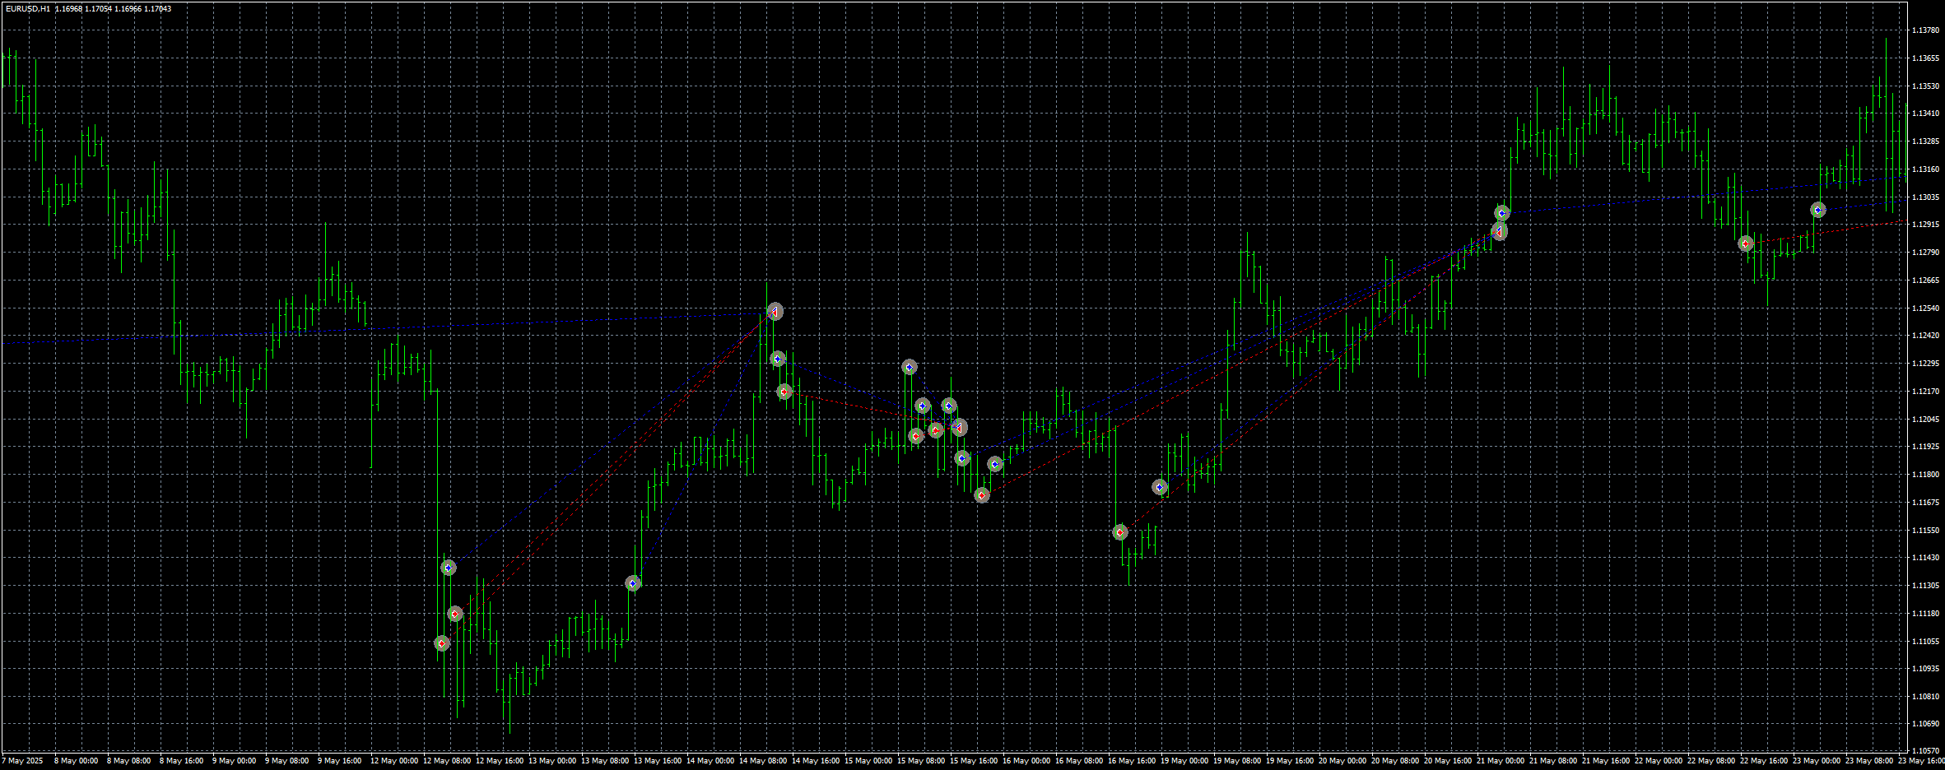Select the red trade marker at 1.11180 level
Image resolution: width=1945 pixels, height=770 pixels.
[455, 614]
